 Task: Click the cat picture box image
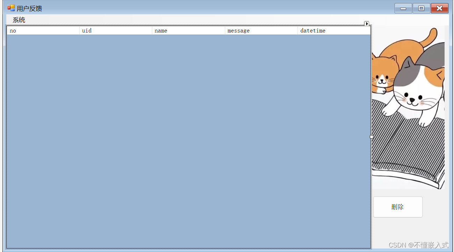408,108
